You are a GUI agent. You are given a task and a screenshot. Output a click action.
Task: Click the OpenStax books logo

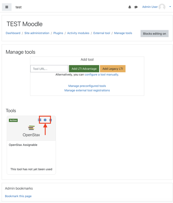(31, 128)
